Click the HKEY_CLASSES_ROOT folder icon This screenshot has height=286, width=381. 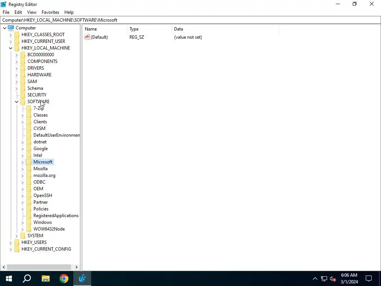click(17, 35)
